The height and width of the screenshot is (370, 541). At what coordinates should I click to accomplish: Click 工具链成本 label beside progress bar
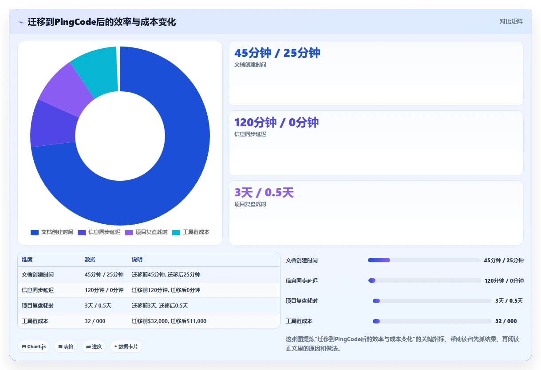point(299,321)
